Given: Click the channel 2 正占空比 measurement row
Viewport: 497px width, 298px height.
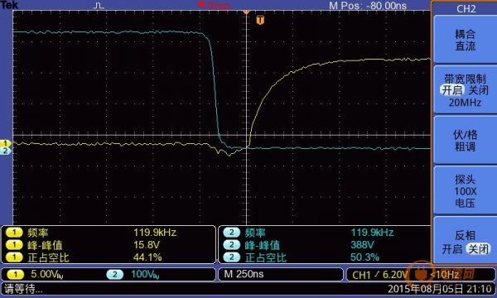Looking at the screenshot, I should click(325, 257).
